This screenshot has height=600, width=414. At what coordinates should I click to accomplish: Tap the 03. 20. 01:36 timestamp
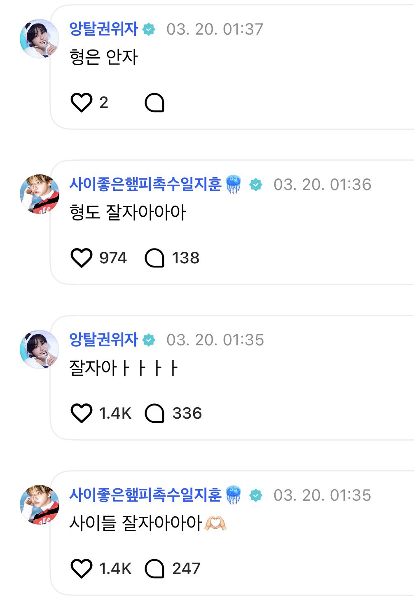tap(322, 185)
